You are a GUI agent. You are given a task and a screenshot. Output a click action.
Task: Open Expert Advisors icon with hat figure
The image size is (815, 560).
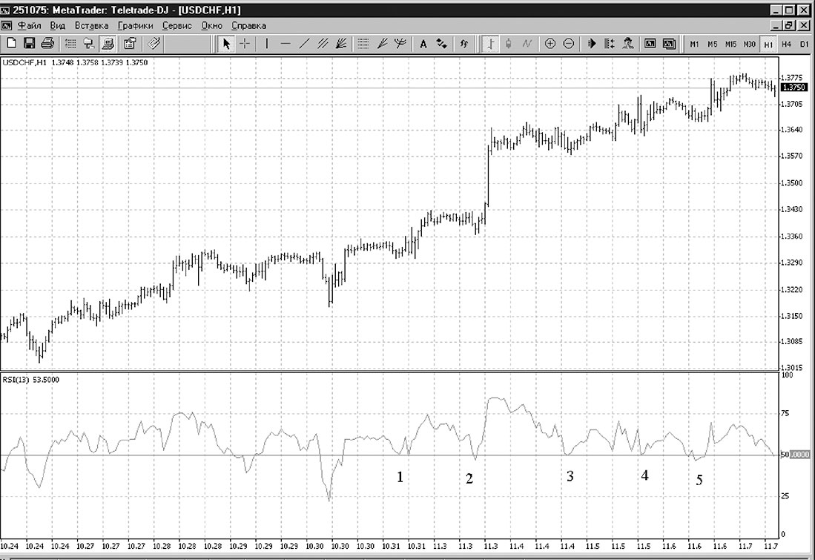pos(628,44)
